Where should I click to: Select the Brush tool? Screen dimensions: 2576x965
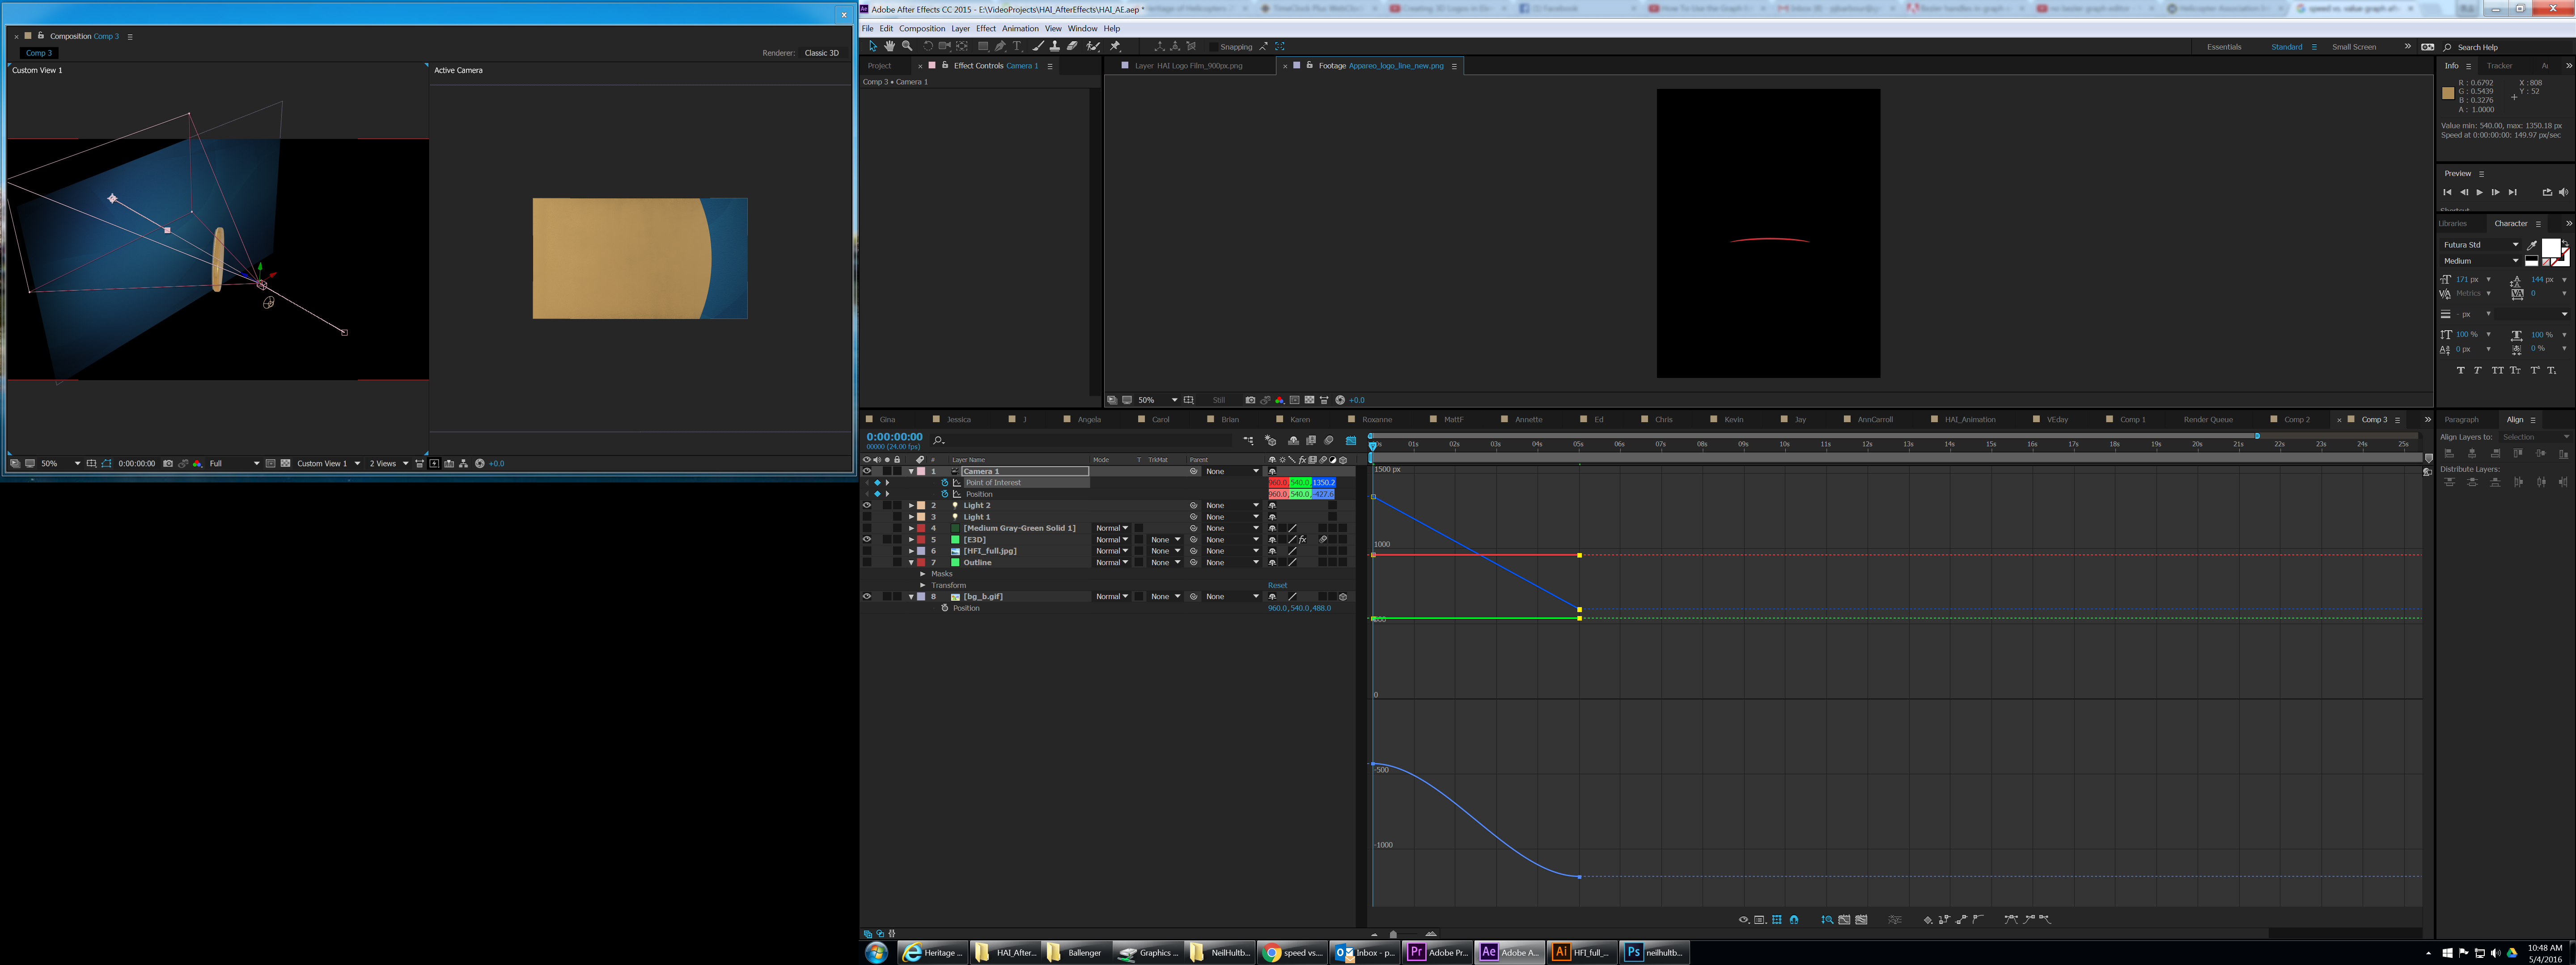pos(1038,46)
